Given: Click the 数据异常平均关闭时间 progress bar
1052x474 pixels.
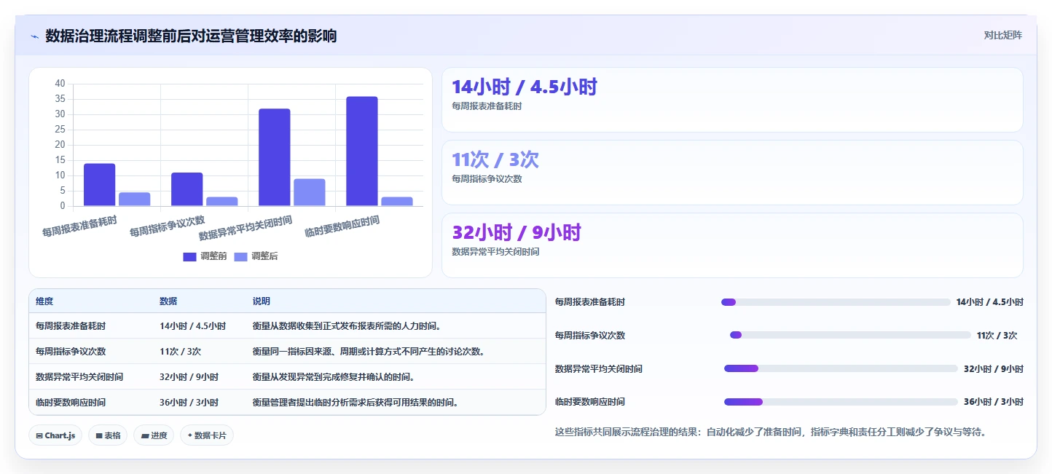Looking at the screenshot, I should coord(841,368).
